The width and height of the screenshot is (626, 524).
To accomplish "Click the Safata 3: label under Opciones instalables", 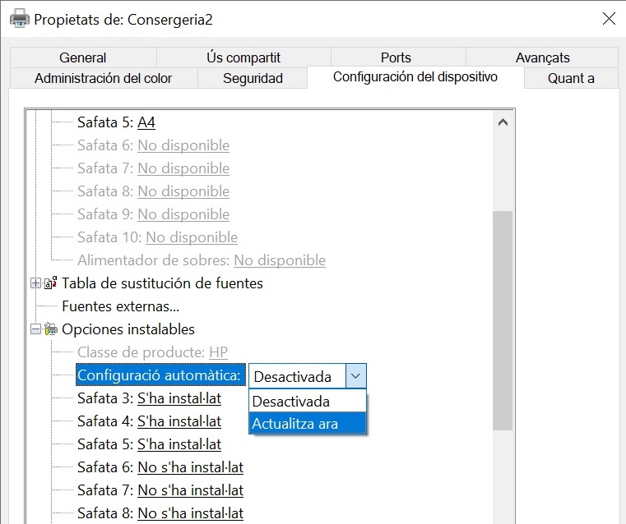I will 105,398.
